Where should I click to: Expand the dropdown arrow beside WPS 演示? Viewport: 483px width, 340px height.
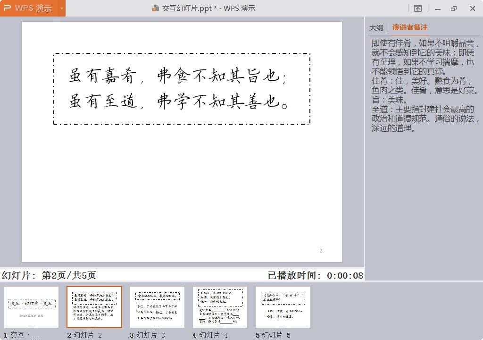tap(62, 8)
